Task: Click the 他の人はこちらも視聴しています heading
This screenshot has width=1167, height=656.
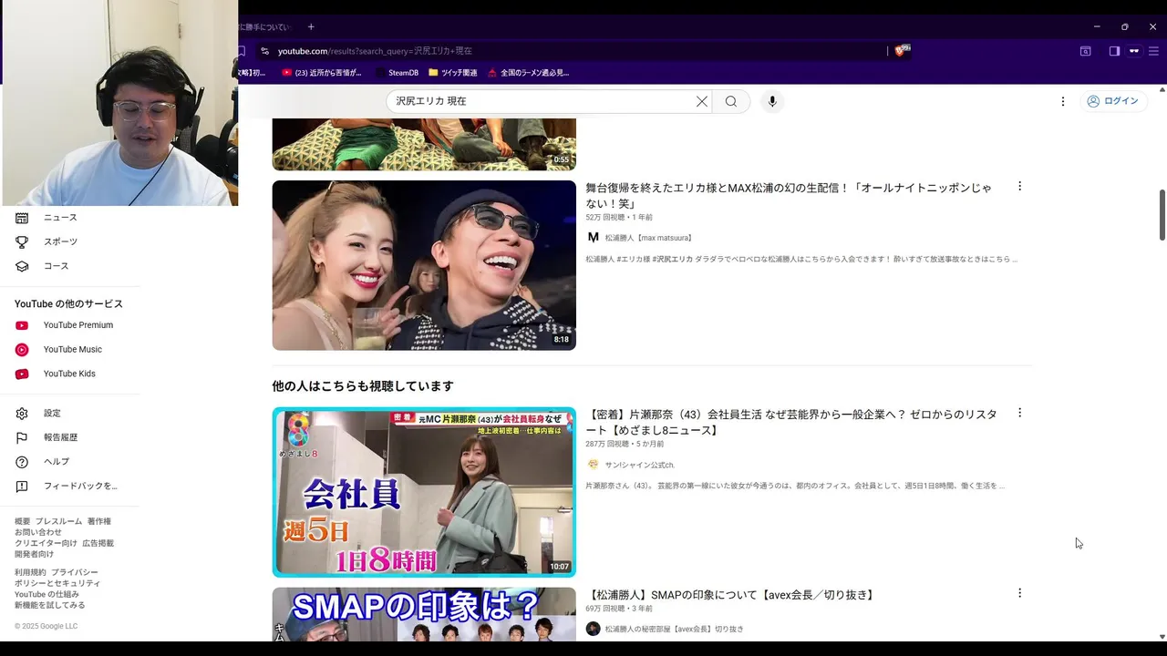Action: 363,386
